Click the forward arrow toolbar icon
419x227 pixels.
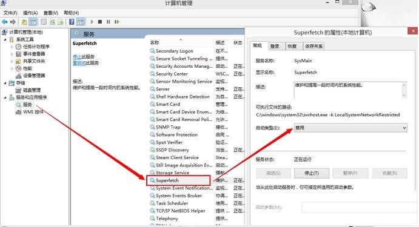pos(13,22)
